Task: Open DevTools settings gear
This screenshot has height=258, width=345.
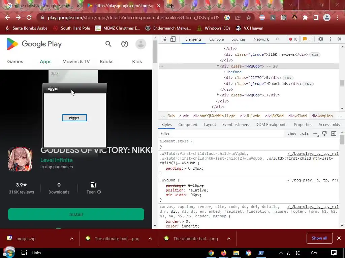Action: 321,39
